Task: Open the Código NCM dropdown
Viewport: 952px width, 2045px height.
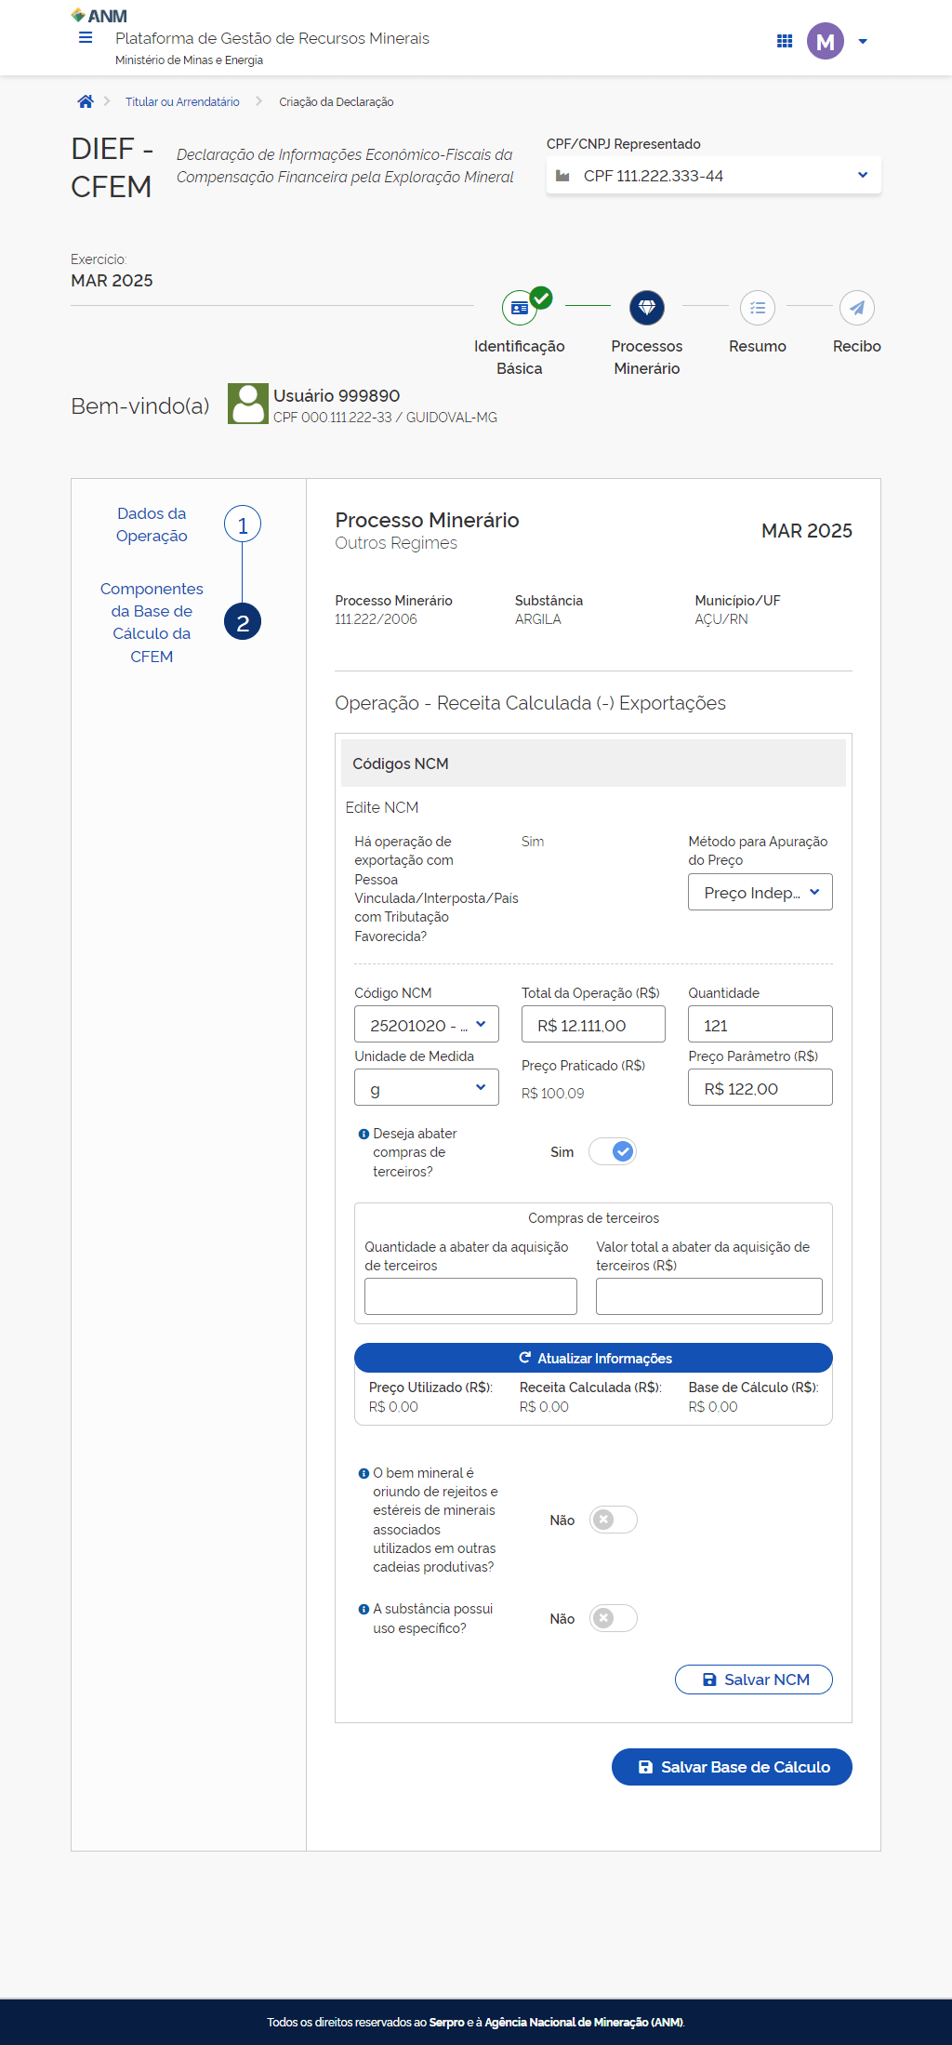Action: [x=426, y=1024]
